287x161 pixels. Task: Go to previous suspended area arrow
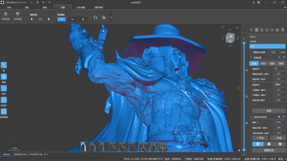tap(31, 19)
